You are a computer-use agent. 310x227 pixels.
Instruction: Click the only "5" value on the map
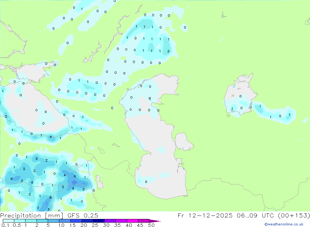[24, 169]
